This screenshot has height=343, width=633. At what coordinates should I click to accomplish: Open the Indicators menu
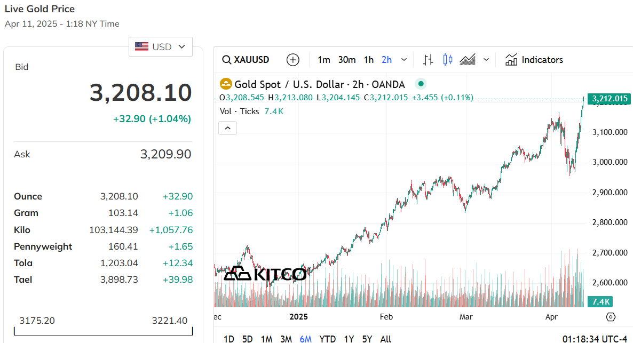click(534, 60)
